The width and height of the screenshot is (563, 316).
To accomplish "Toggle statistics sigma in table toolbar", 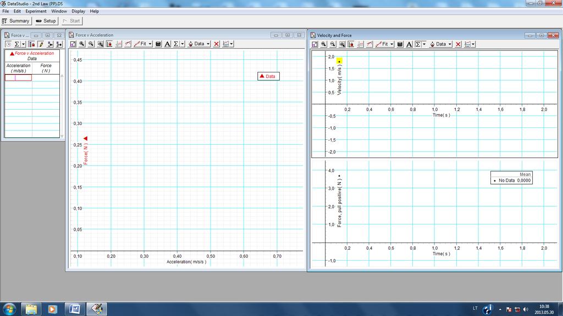I will coord(17,44).
